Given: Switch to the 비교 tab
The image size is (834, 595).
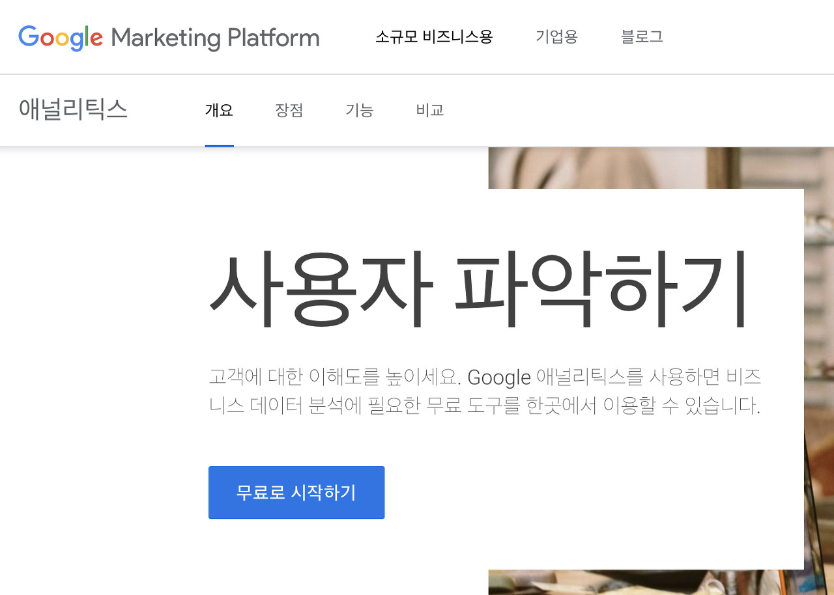Looking at the screenshot, I should [x=430, y=111].
